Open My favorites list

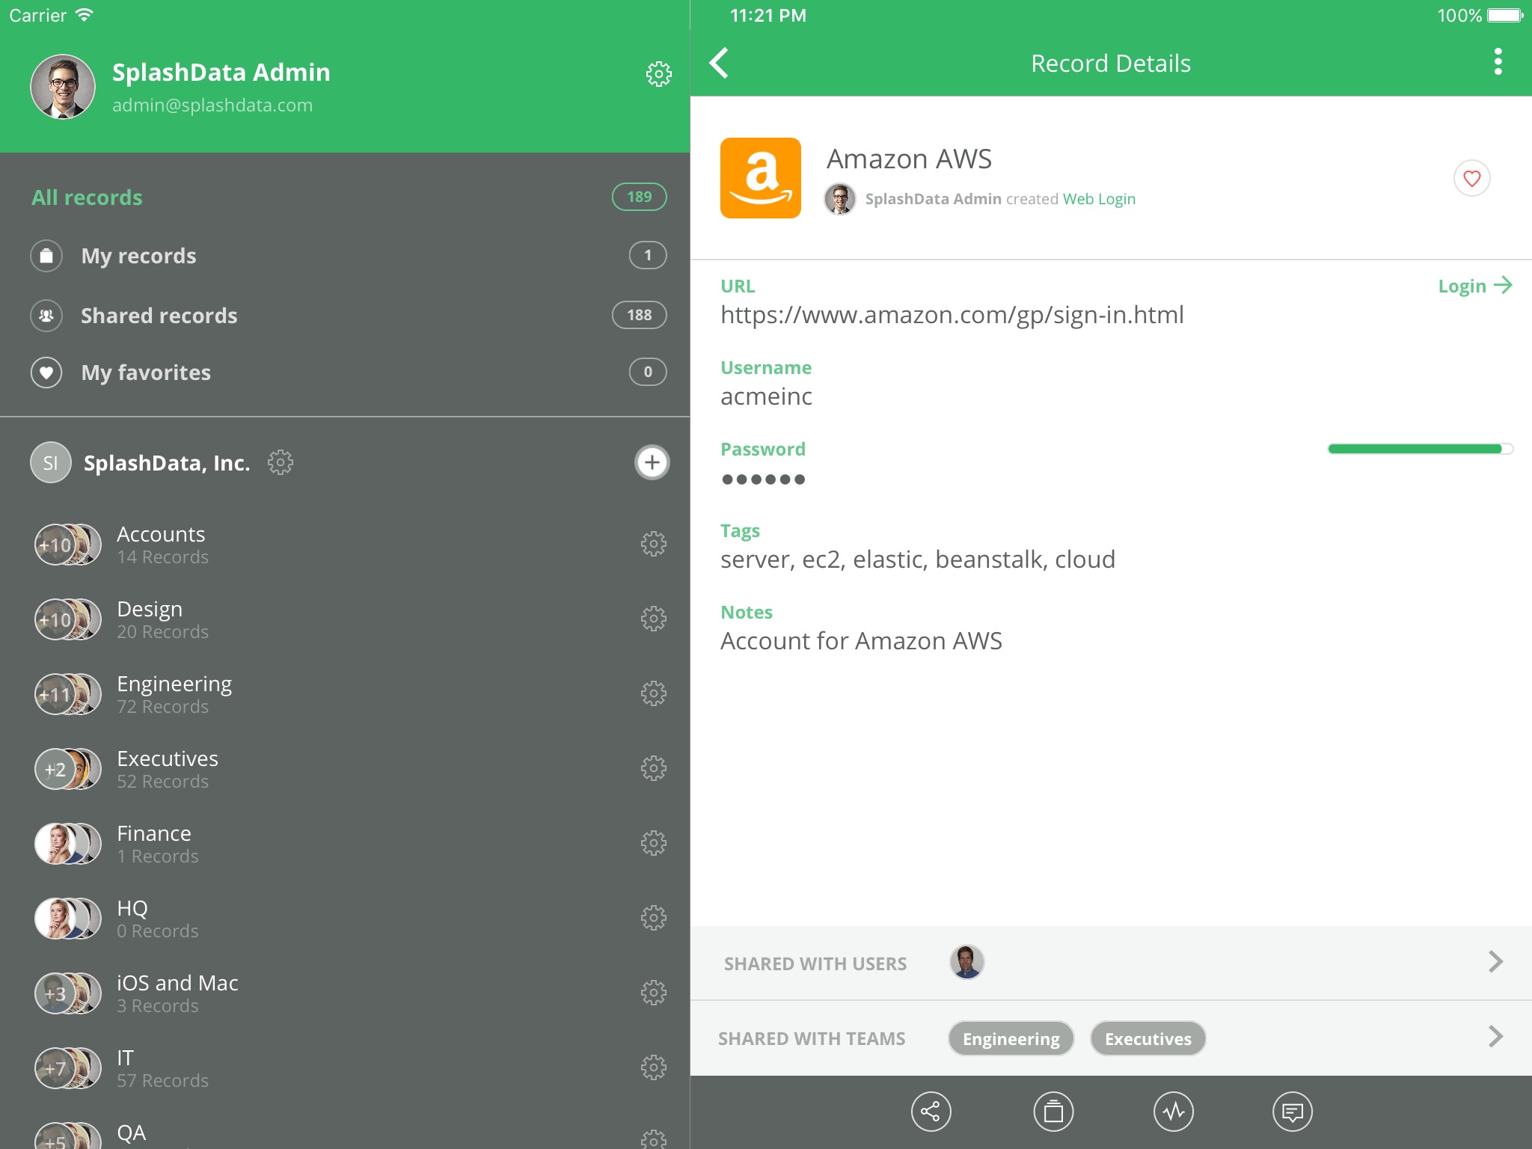point(146,373)
